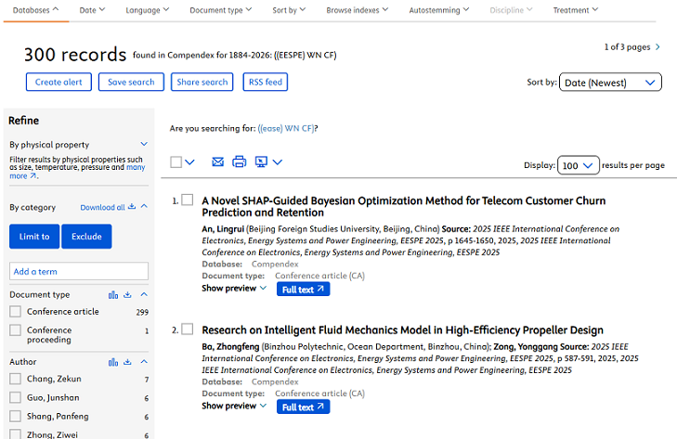This screenshot has width=677, height=439.
Task: Click the print records icon
Action: pos(239,162)
